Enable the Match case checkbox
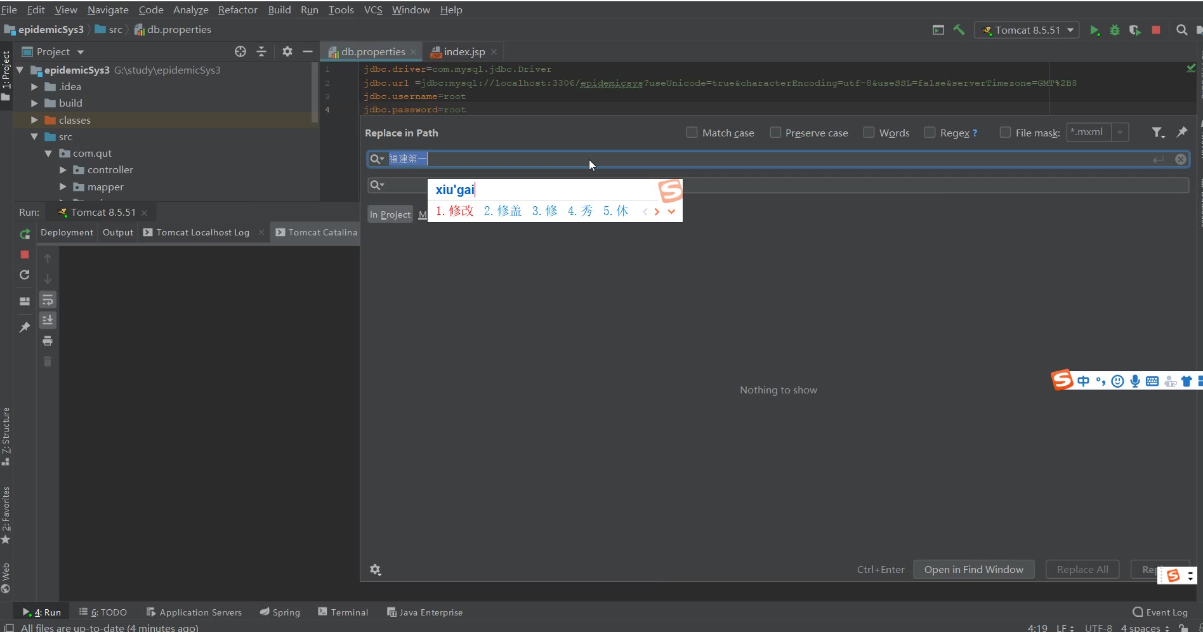 [692, 132]
